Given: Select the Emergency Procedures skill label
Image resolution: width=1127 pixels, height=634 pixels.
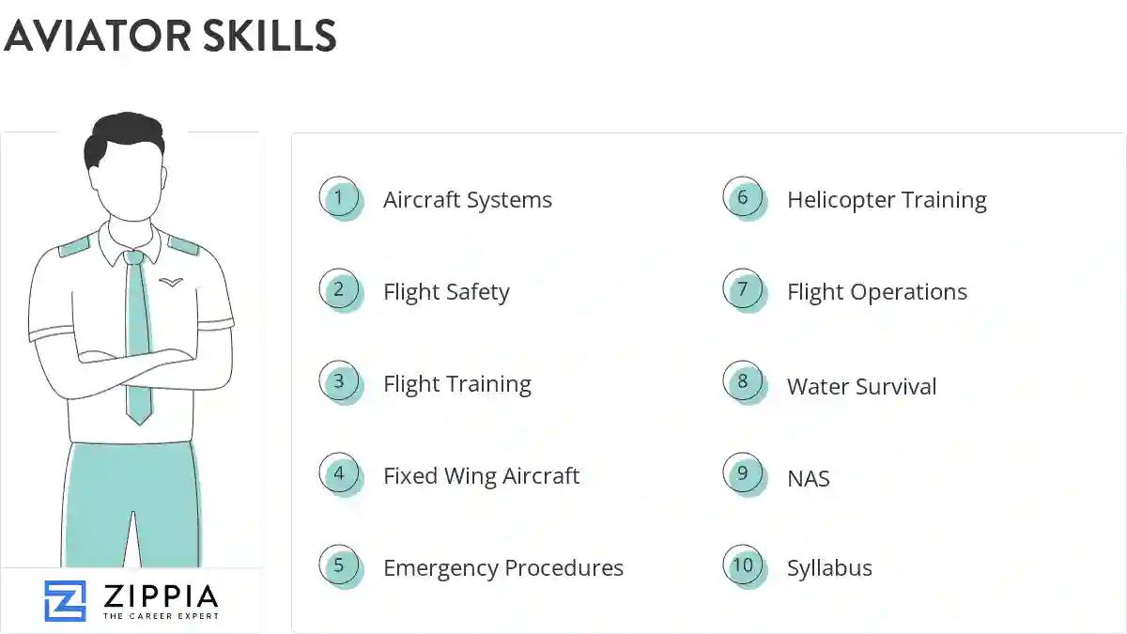Looking at the screenshot, I should (x=503, y=568).
